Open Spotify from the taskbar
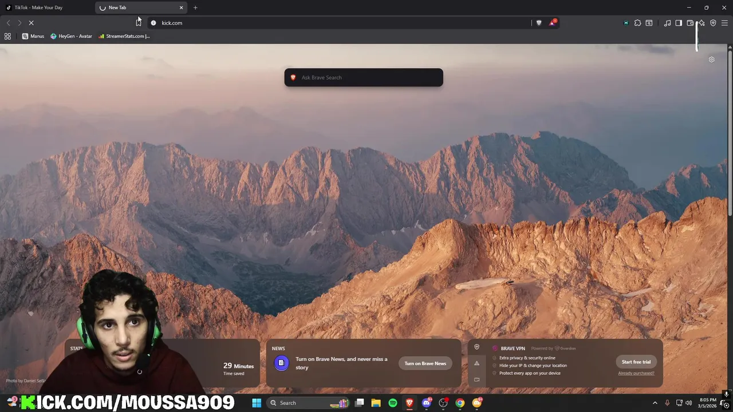Viewport: 733px width, 412px height. tap(393, 403)
